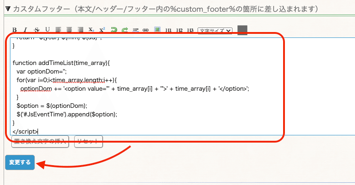The height and width of the screenshot is (185, 355).
Task: Insert image into footer editor
Action: 157,30
